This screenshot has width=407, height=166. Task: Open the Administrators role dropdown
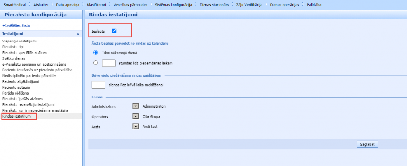point(136,106)
